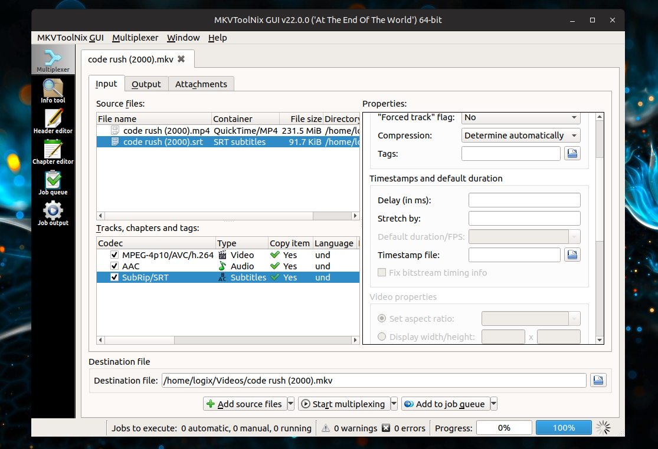Expand the Start multiplexing dropdown arrow

coord(394,404)
